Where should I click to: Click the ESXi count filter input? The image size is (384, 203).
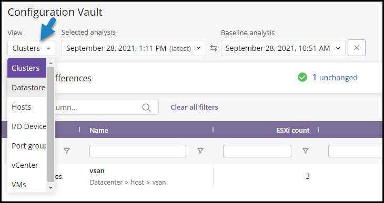[257, 151]
